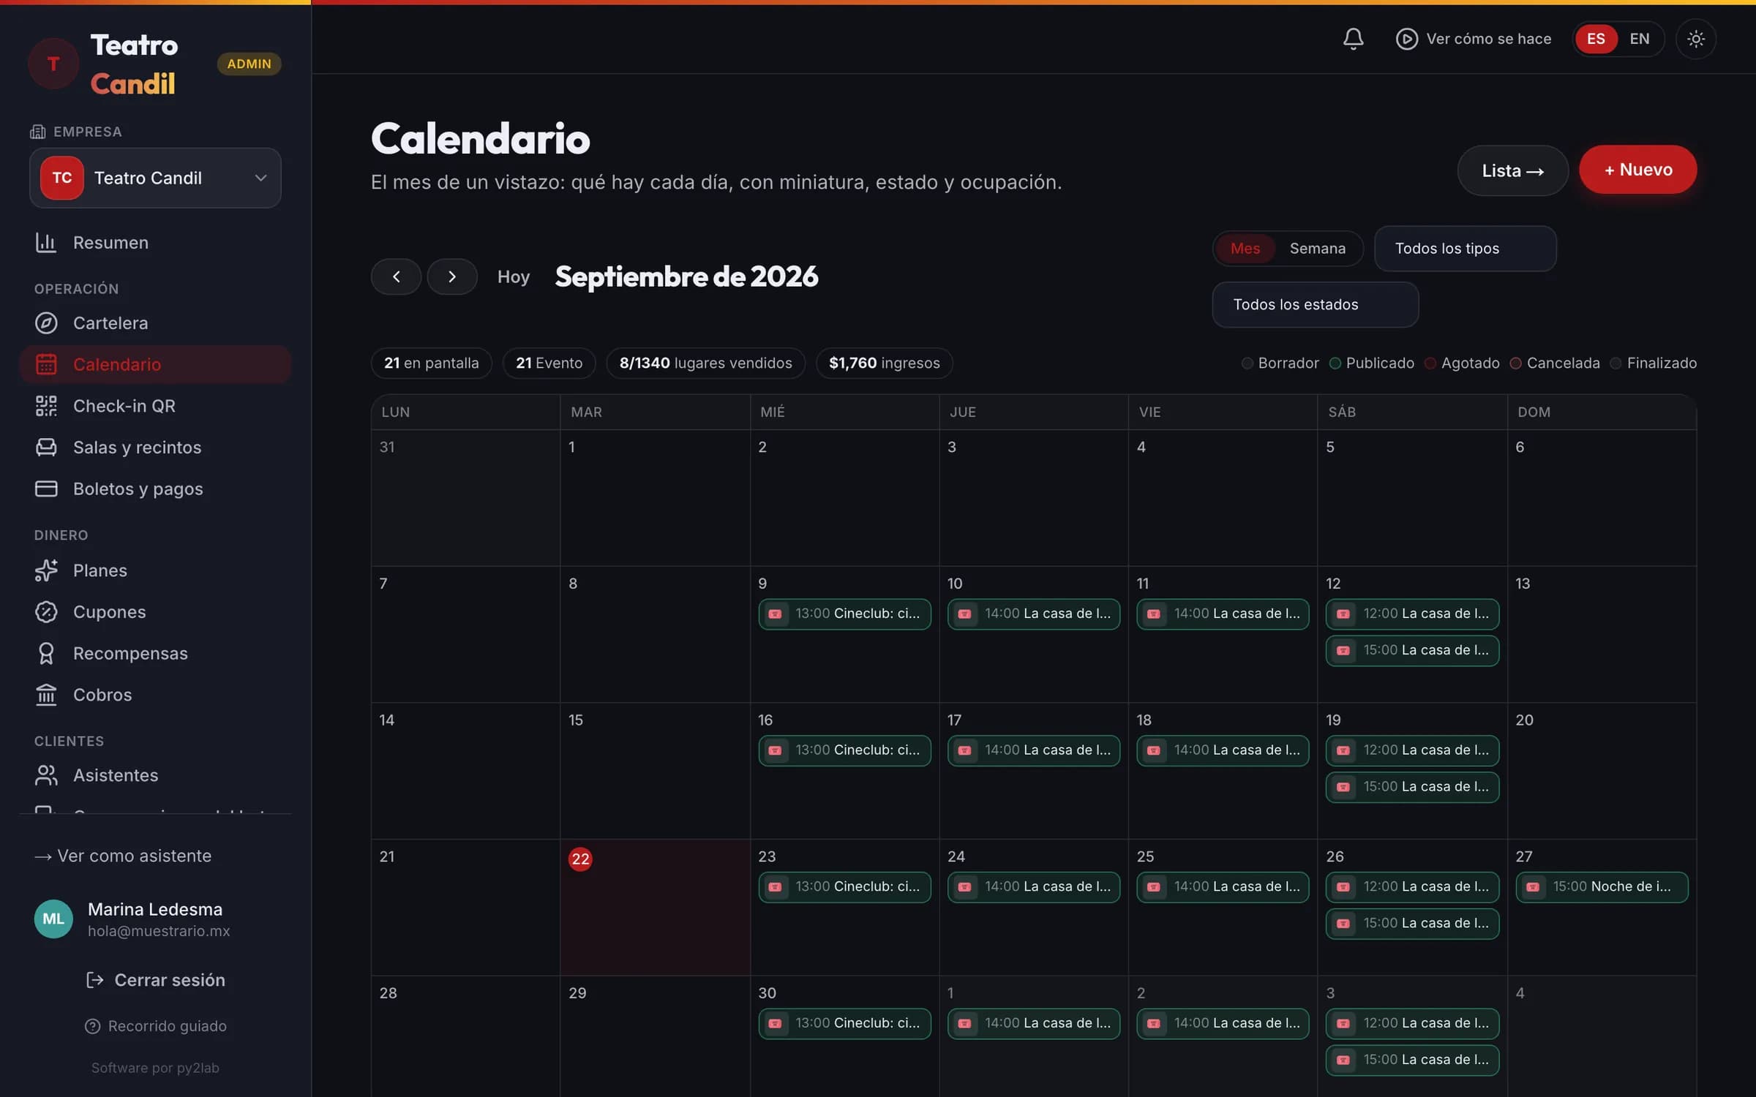Image resolution: width=1756 pixels, height=1097 pixels.
Task: Open Cupones in the sidebar
Action: click(x=155, y=612)
